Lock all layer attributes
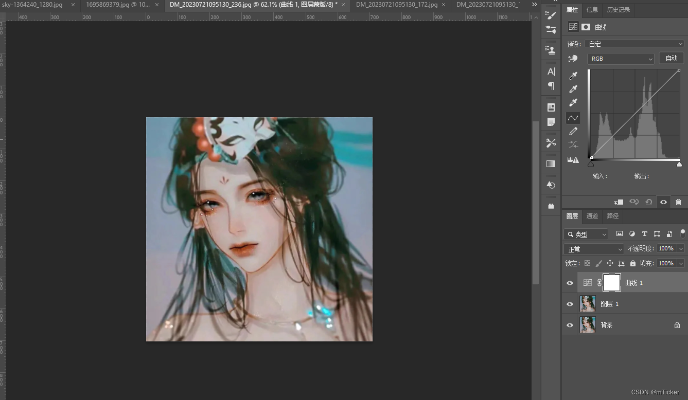688x400 pixels. (x=633, y=263)
